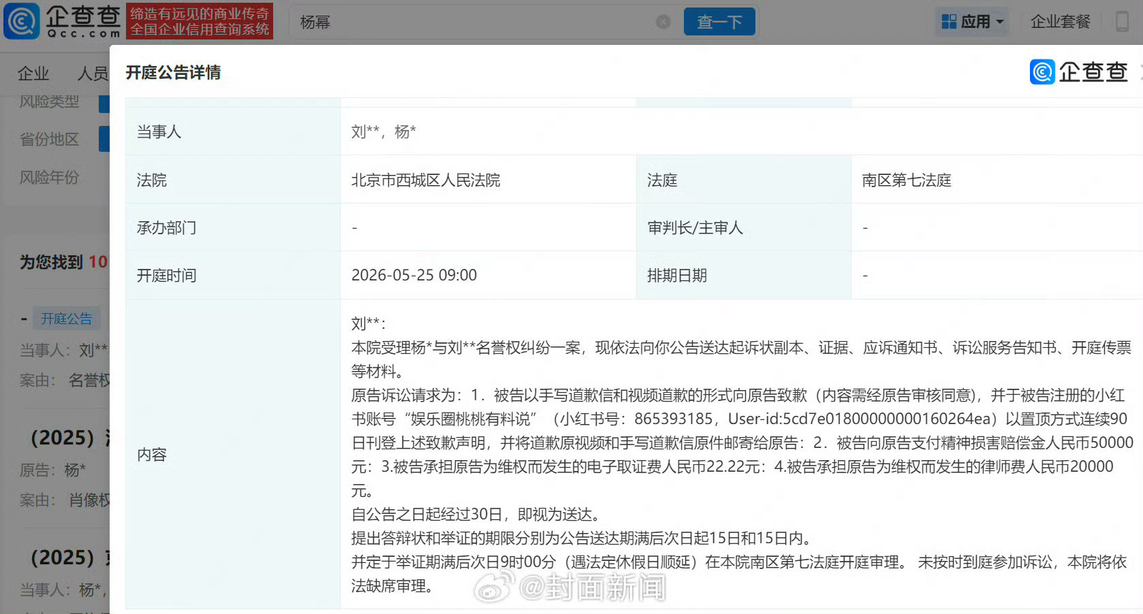Click the search input containing 杨幂
1143x614 pixels.
tap(477, 21)
